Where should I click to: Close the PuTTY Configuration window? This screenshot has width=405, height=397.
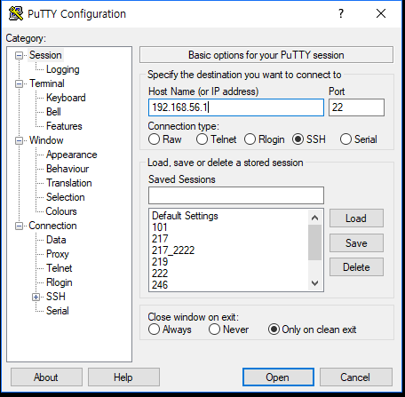[381, 13]
